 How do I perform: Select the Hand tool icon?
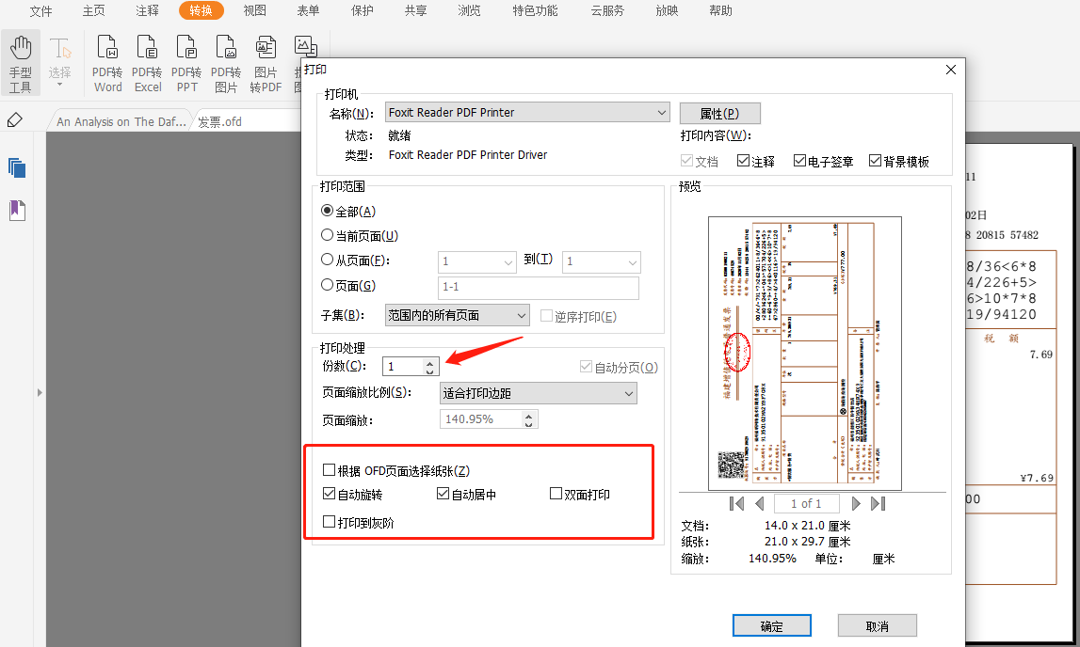(21, 48)
